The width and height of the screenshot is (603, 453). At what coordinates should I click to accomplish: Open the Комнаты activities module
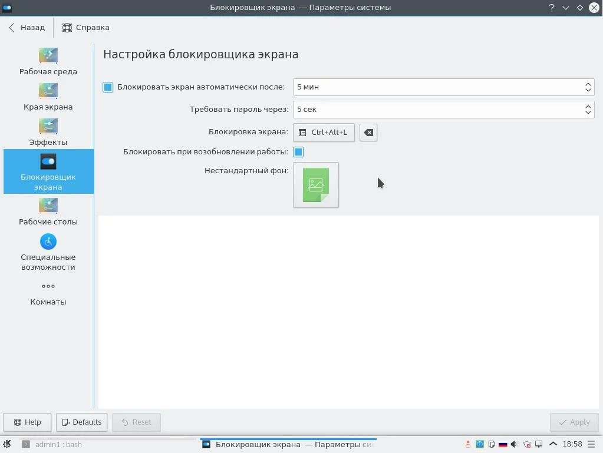click(x=48, y=295)
